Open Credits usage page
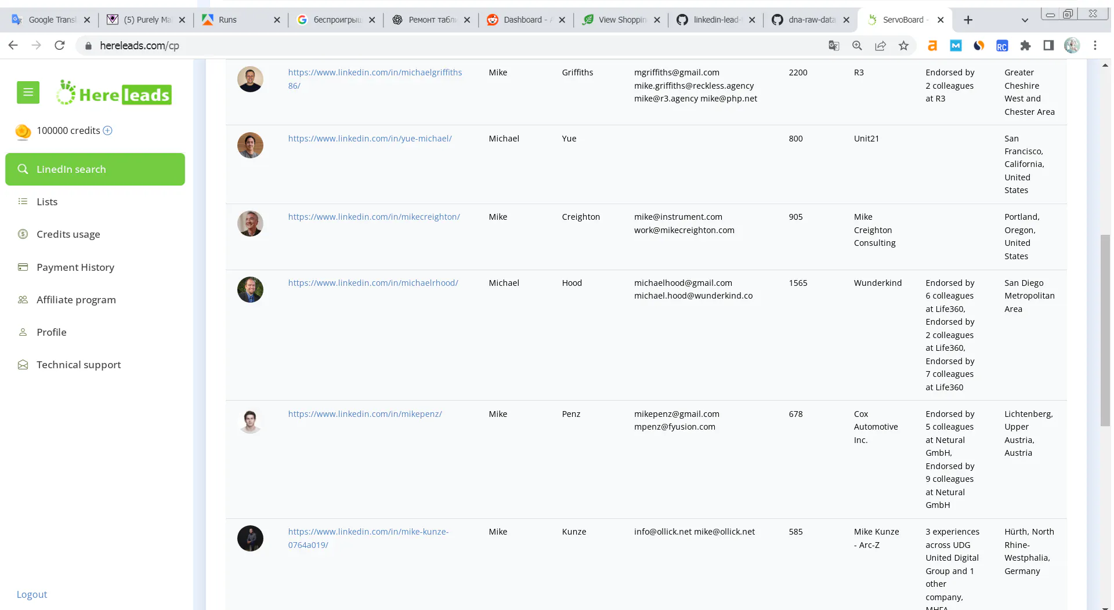 point(68,234)
